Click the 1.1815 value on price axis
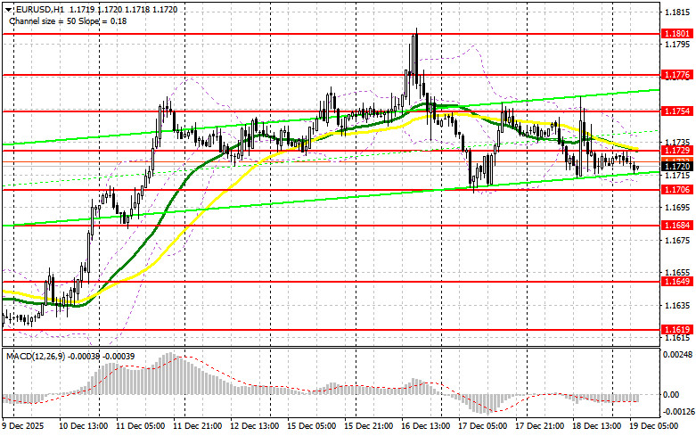This screenshot has width=696, height=436. pos(677,12)
